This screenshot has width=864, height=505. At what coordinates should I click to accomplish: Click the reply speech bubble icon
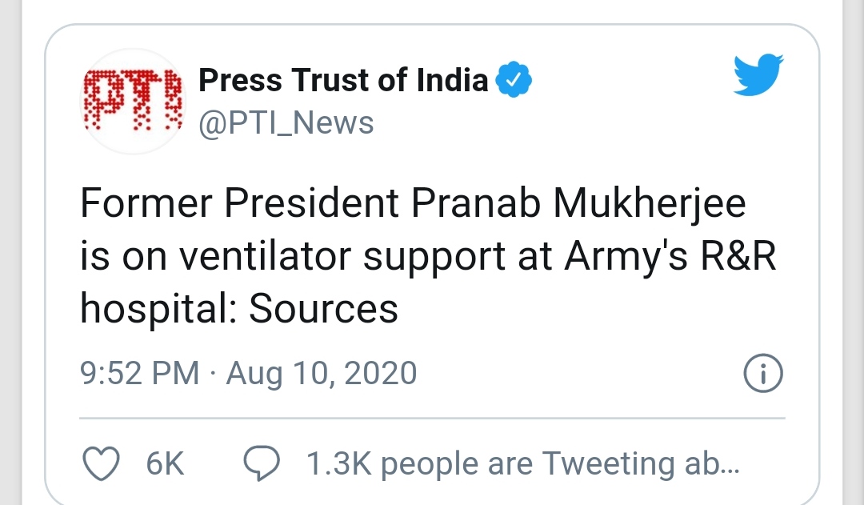[262, 464]
